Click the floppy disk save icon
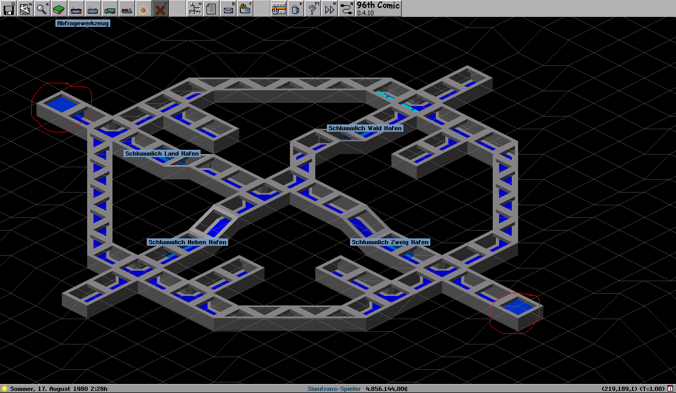This screenshot has height=393, width=676. tap(8, 8)
